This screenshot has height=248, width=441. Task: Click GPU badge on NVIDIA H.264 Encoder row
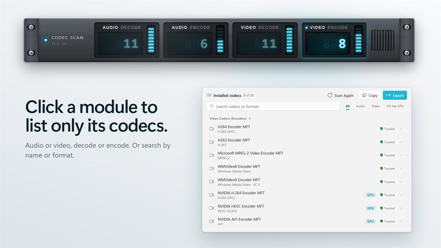pos(370,195)
